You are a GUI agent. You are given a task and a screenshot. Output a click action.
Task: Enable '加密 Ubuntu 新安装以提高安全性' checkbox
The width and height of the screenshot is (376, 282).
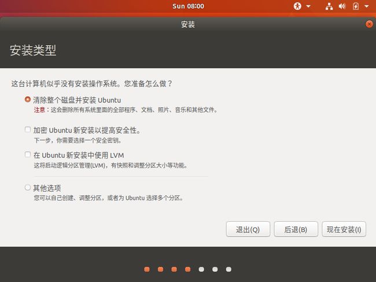coord(28,130)
